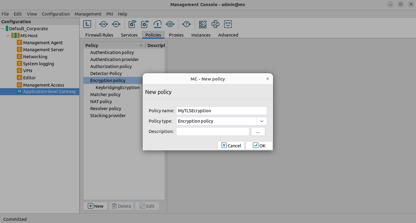Viewport: 416px width, 223px height.
Task: Click the Editor component icon
Action: point(20,77)
